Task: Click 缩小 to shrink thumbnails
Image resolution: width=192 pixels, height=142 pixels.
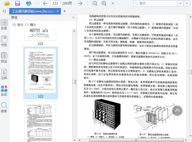Action: coord(31,25)
